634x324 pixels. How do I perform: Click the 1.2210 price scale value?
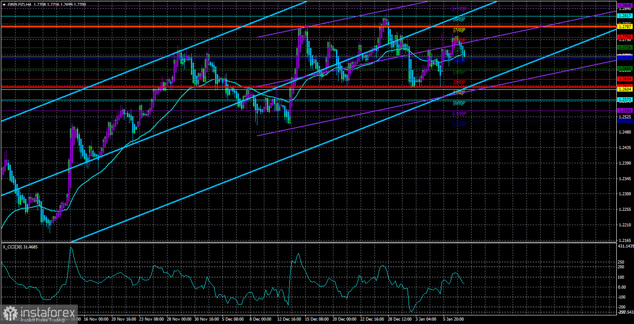pos(624,225)
